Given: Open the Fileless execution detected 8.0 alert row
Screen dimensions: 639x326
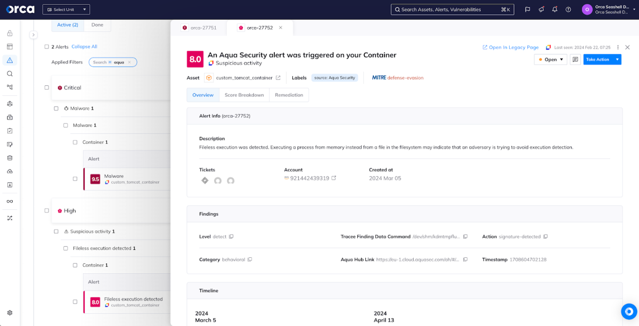Looking at the screenshot, I should tap(127, 301).
